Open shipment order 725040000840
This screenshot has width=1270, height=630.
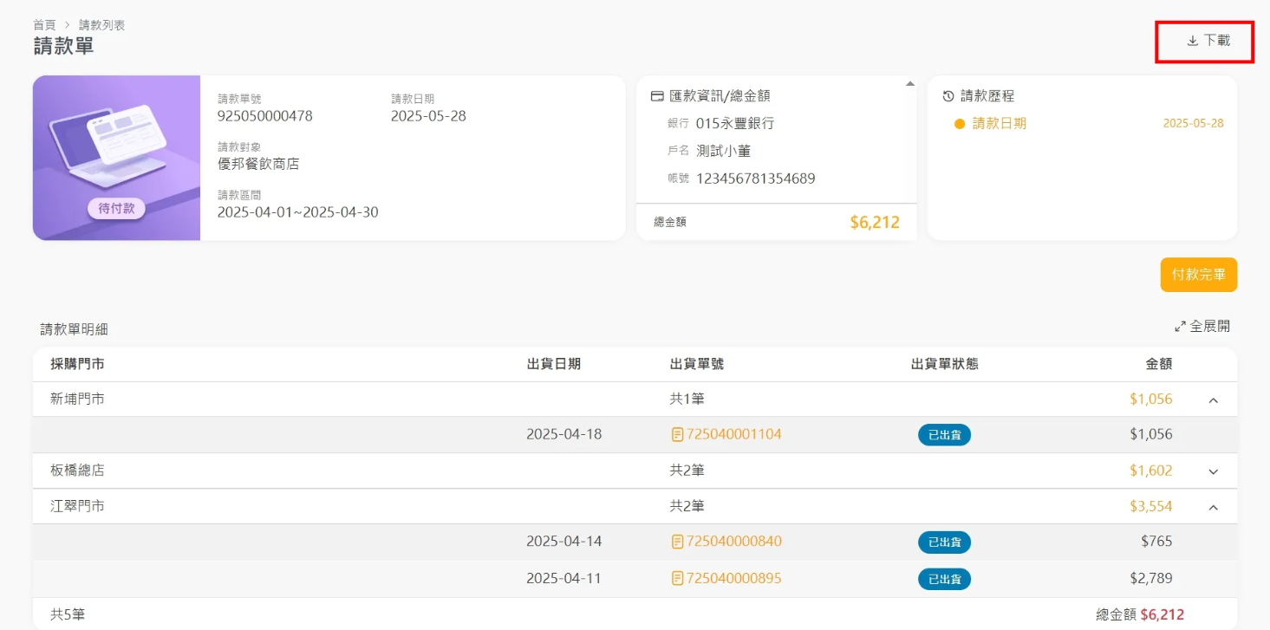coord(733,542)
